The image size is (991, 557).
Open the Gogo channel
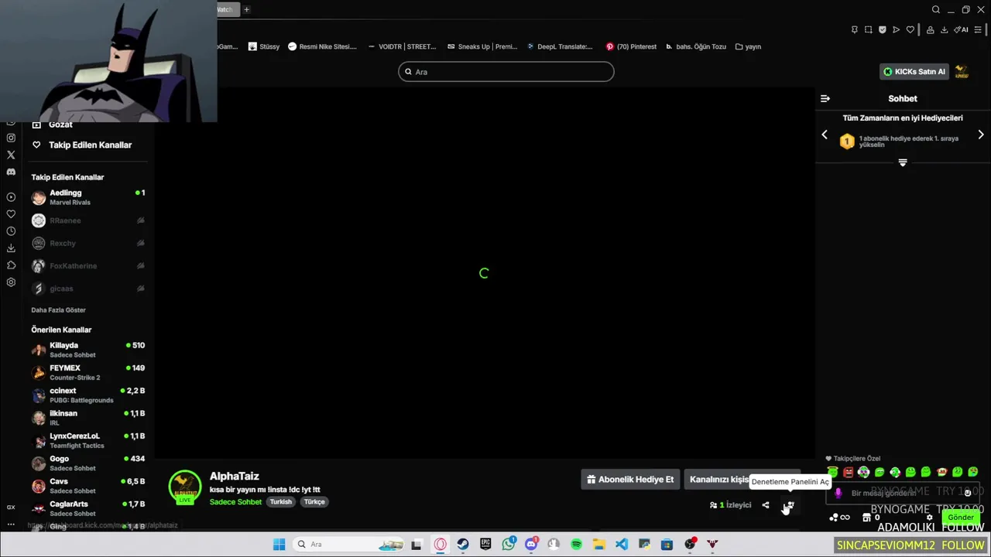(x=88, y=463)
